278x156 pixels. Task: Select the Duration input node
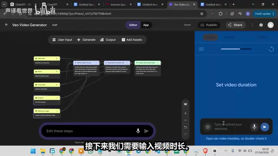(47, 100)
